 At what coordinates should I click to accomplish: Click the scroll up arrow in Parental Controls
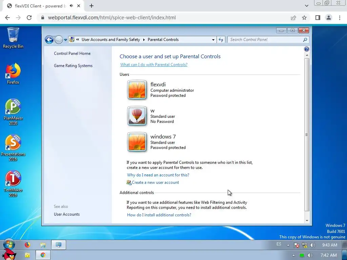point(307,55)
